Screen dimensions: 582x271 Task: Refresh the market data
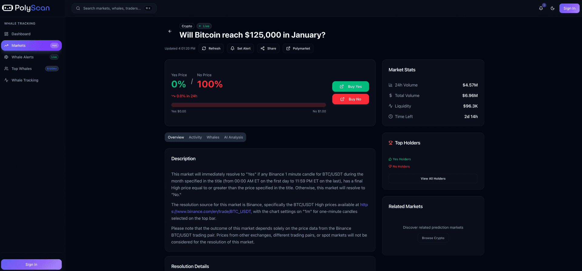point(211,49)
